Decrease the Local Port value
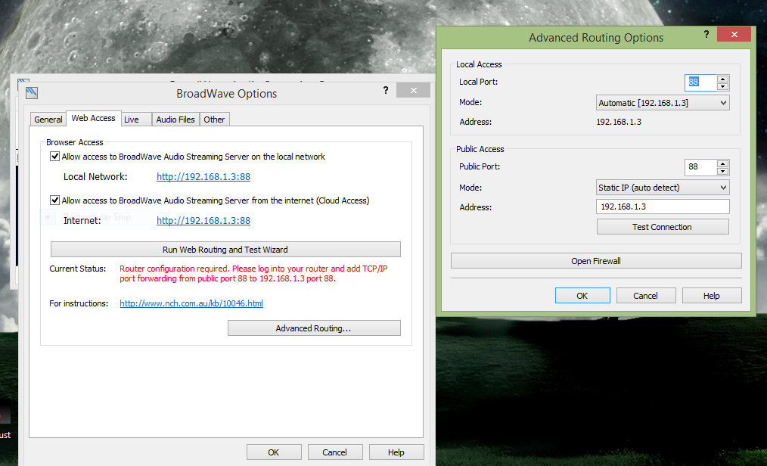The image size is (767, 466). pyautogui.click(x=722, y=86)
